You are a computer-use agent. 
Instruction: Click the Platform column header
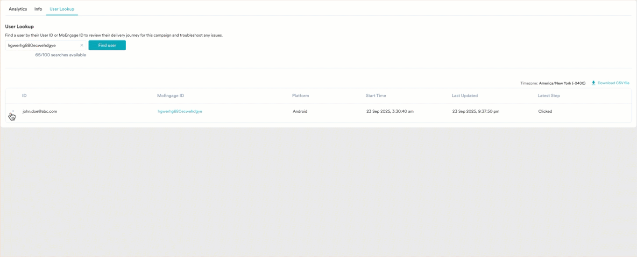click(x=300, y=96)
